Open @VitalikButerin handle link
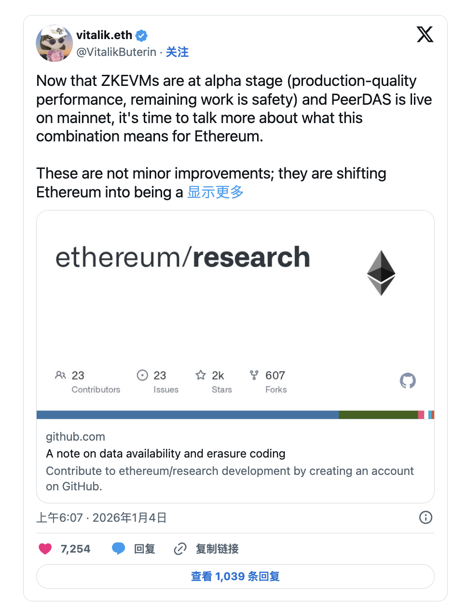Viewport: 467px width, 611px height. tap(116, 52)
